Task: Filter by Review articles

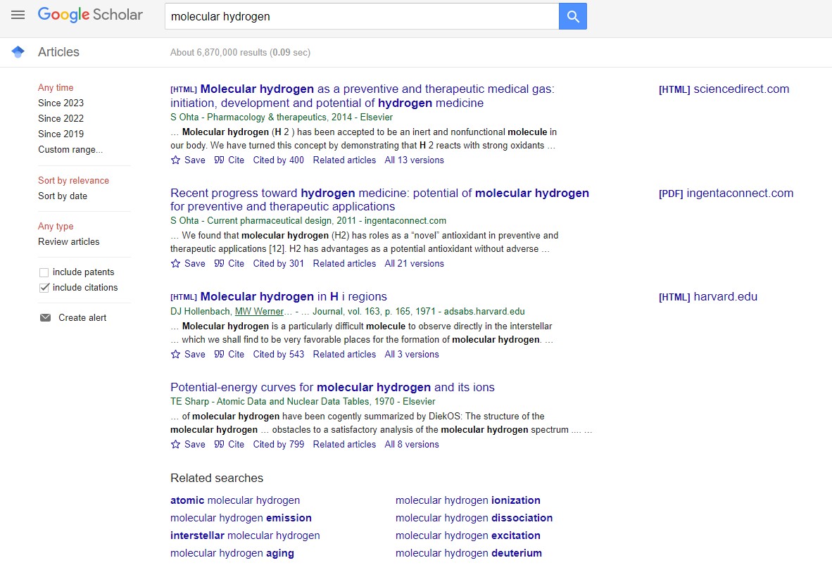Action: click(69, 241)
